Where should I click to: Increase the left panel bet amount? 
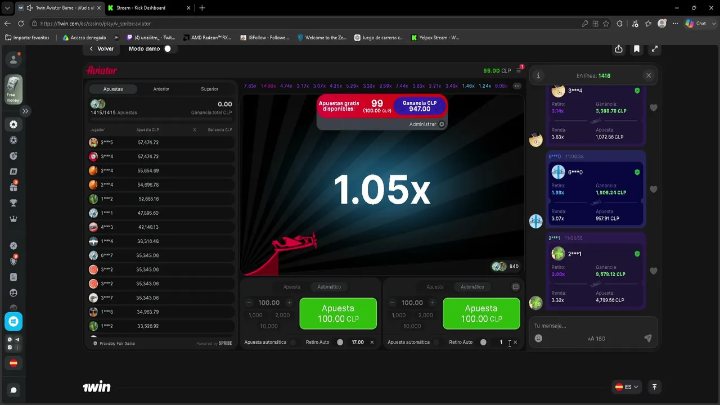[290, 303]
